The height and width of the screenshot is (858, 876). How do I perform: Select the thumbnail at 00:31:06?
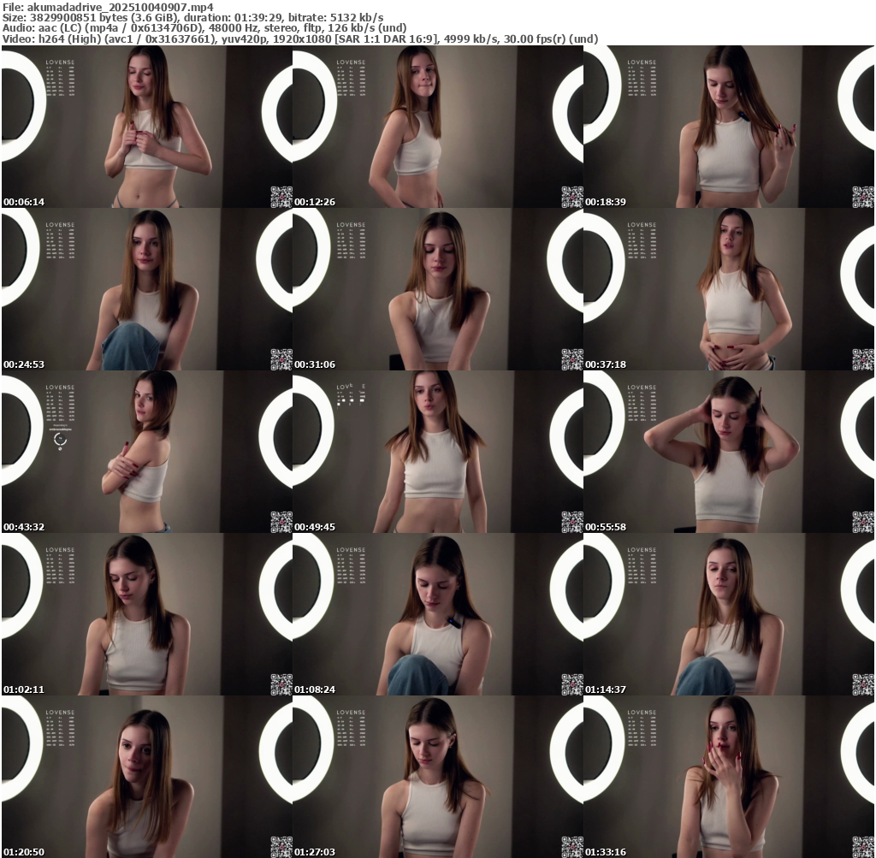point(437,289)
